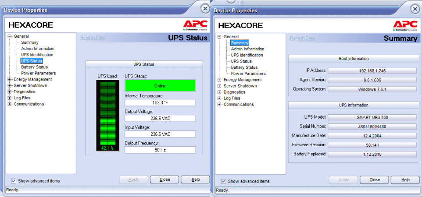
Task: Click IP Address value 192.168.1.246
Action: [x=372, y=71]
